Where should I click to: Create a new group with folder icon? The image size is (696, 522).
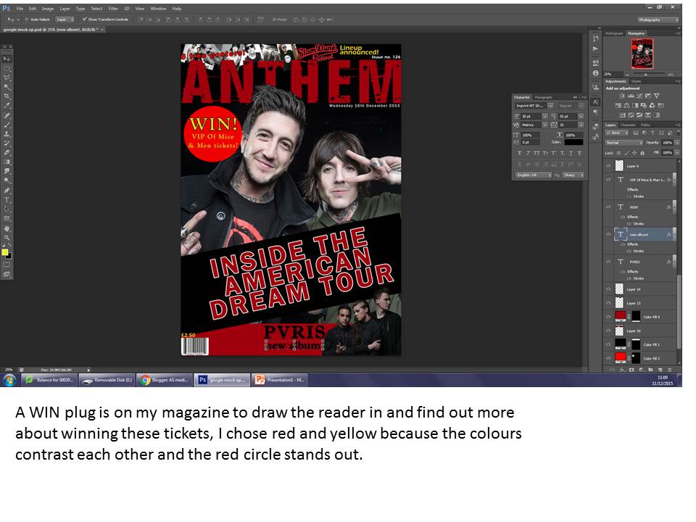pos(651,369)
